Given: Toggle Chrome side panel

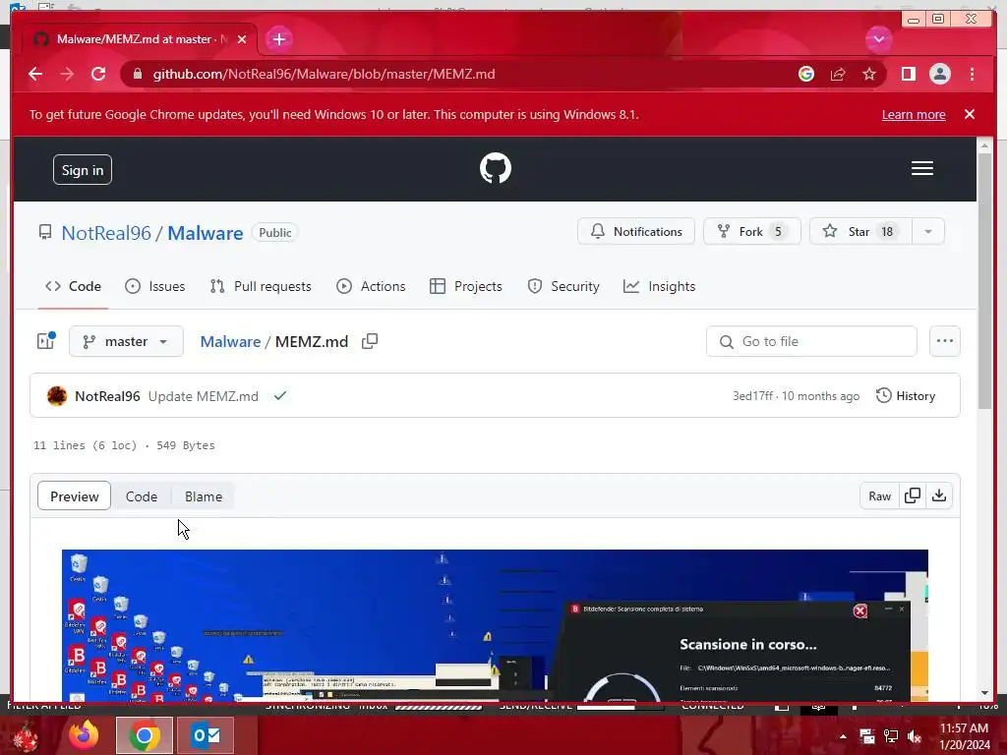Looking at the screenshot, I should (908, 74).
